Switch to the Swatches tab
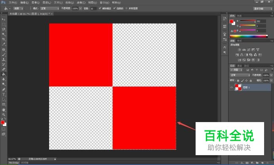Viewport: 274px width, 165px height. (x=239, y=16)
